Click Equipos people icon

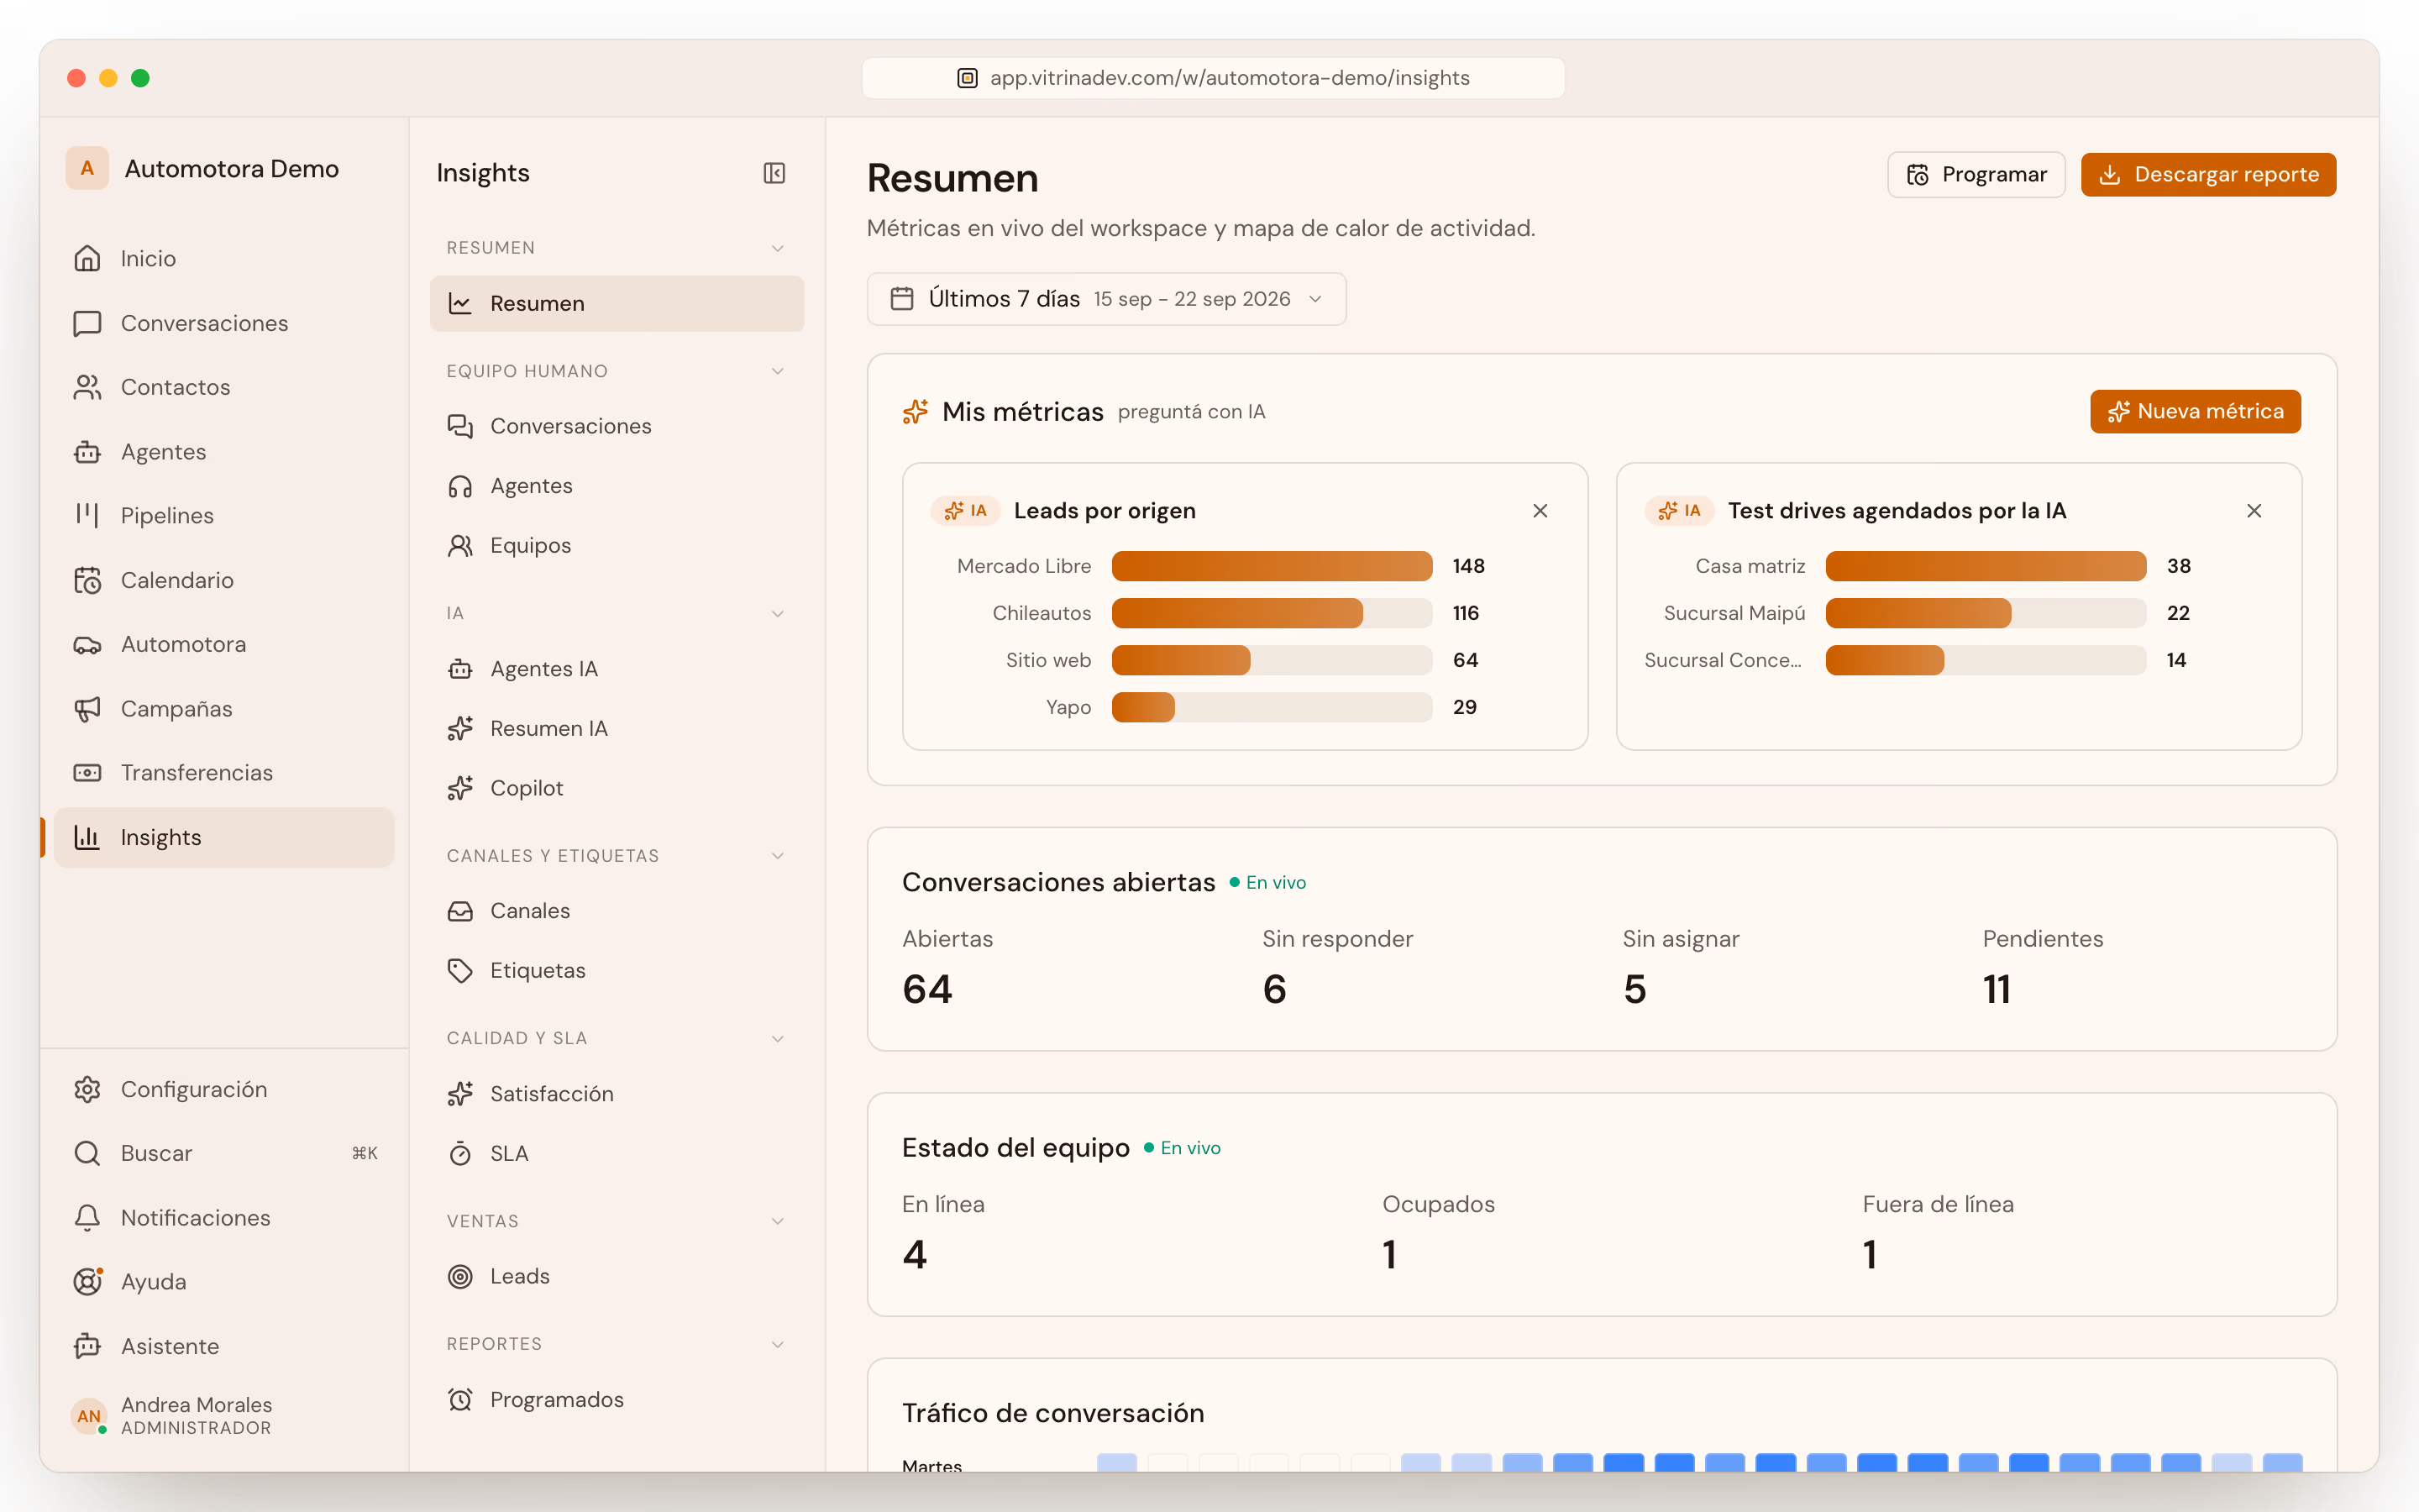click(459, 546)
